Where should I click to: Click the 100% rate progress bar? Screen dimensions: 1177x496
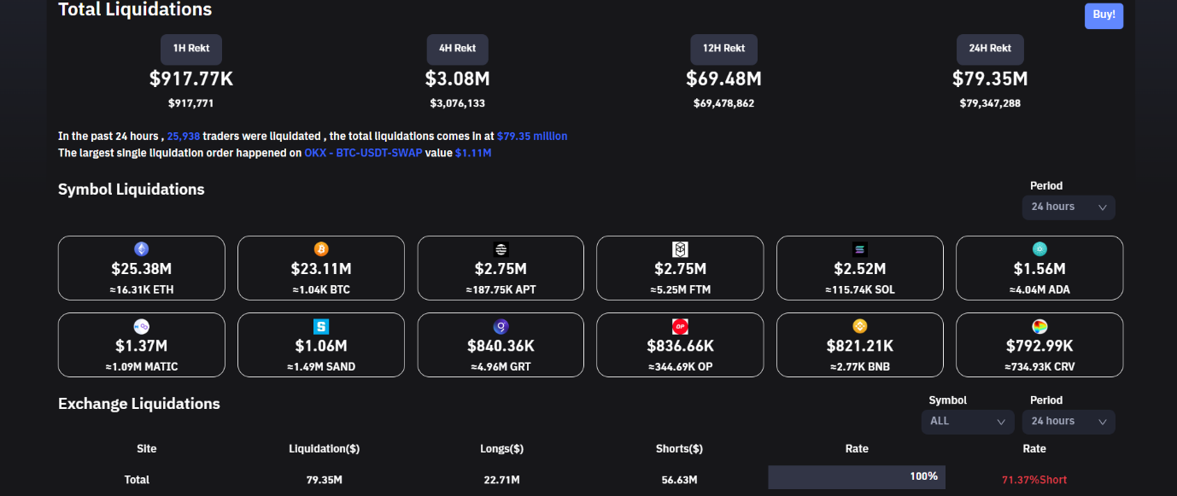857,477
